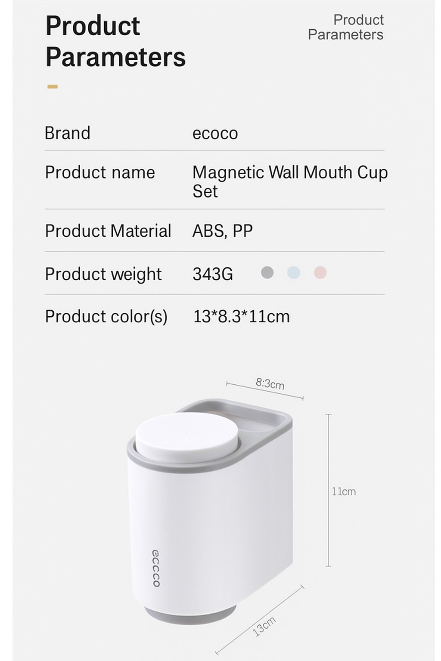Image resolution: width=441 pixels, height=661 pixels.
Task: Click the 13*8.3*11cm dimensions text
Action: click(241, 317)
